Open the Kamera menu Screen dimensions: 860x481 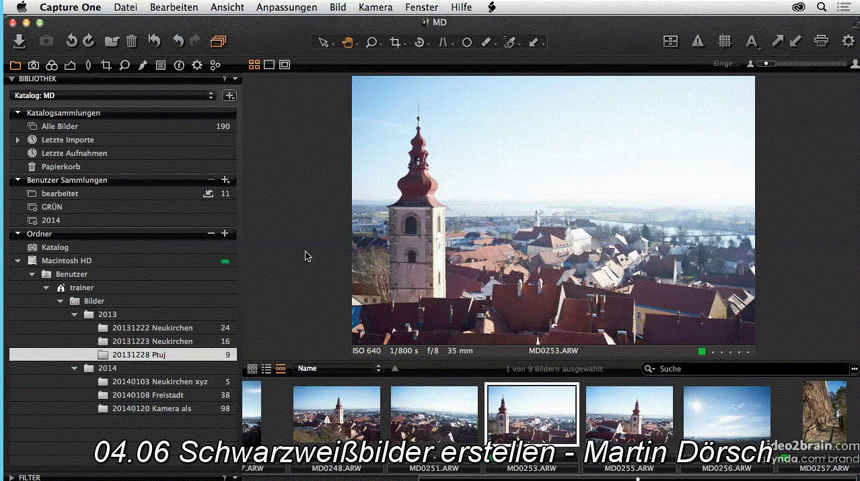point(375,7)
